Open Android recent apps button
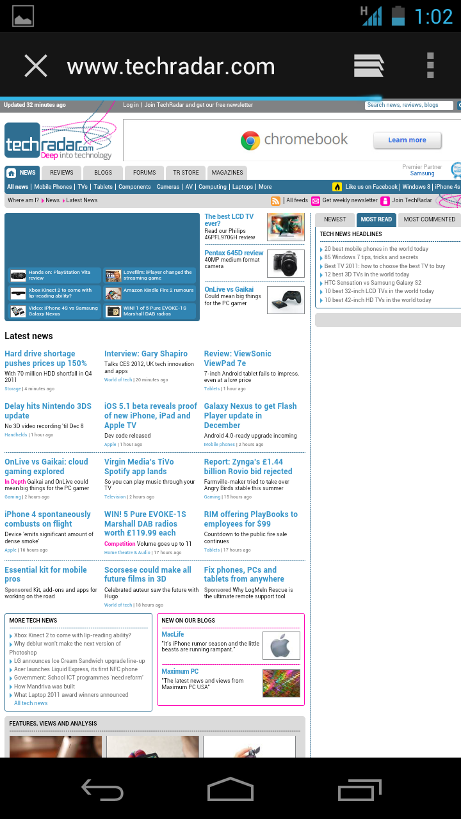461x819 pixels. pyautogui.click(x=360, y=789)
